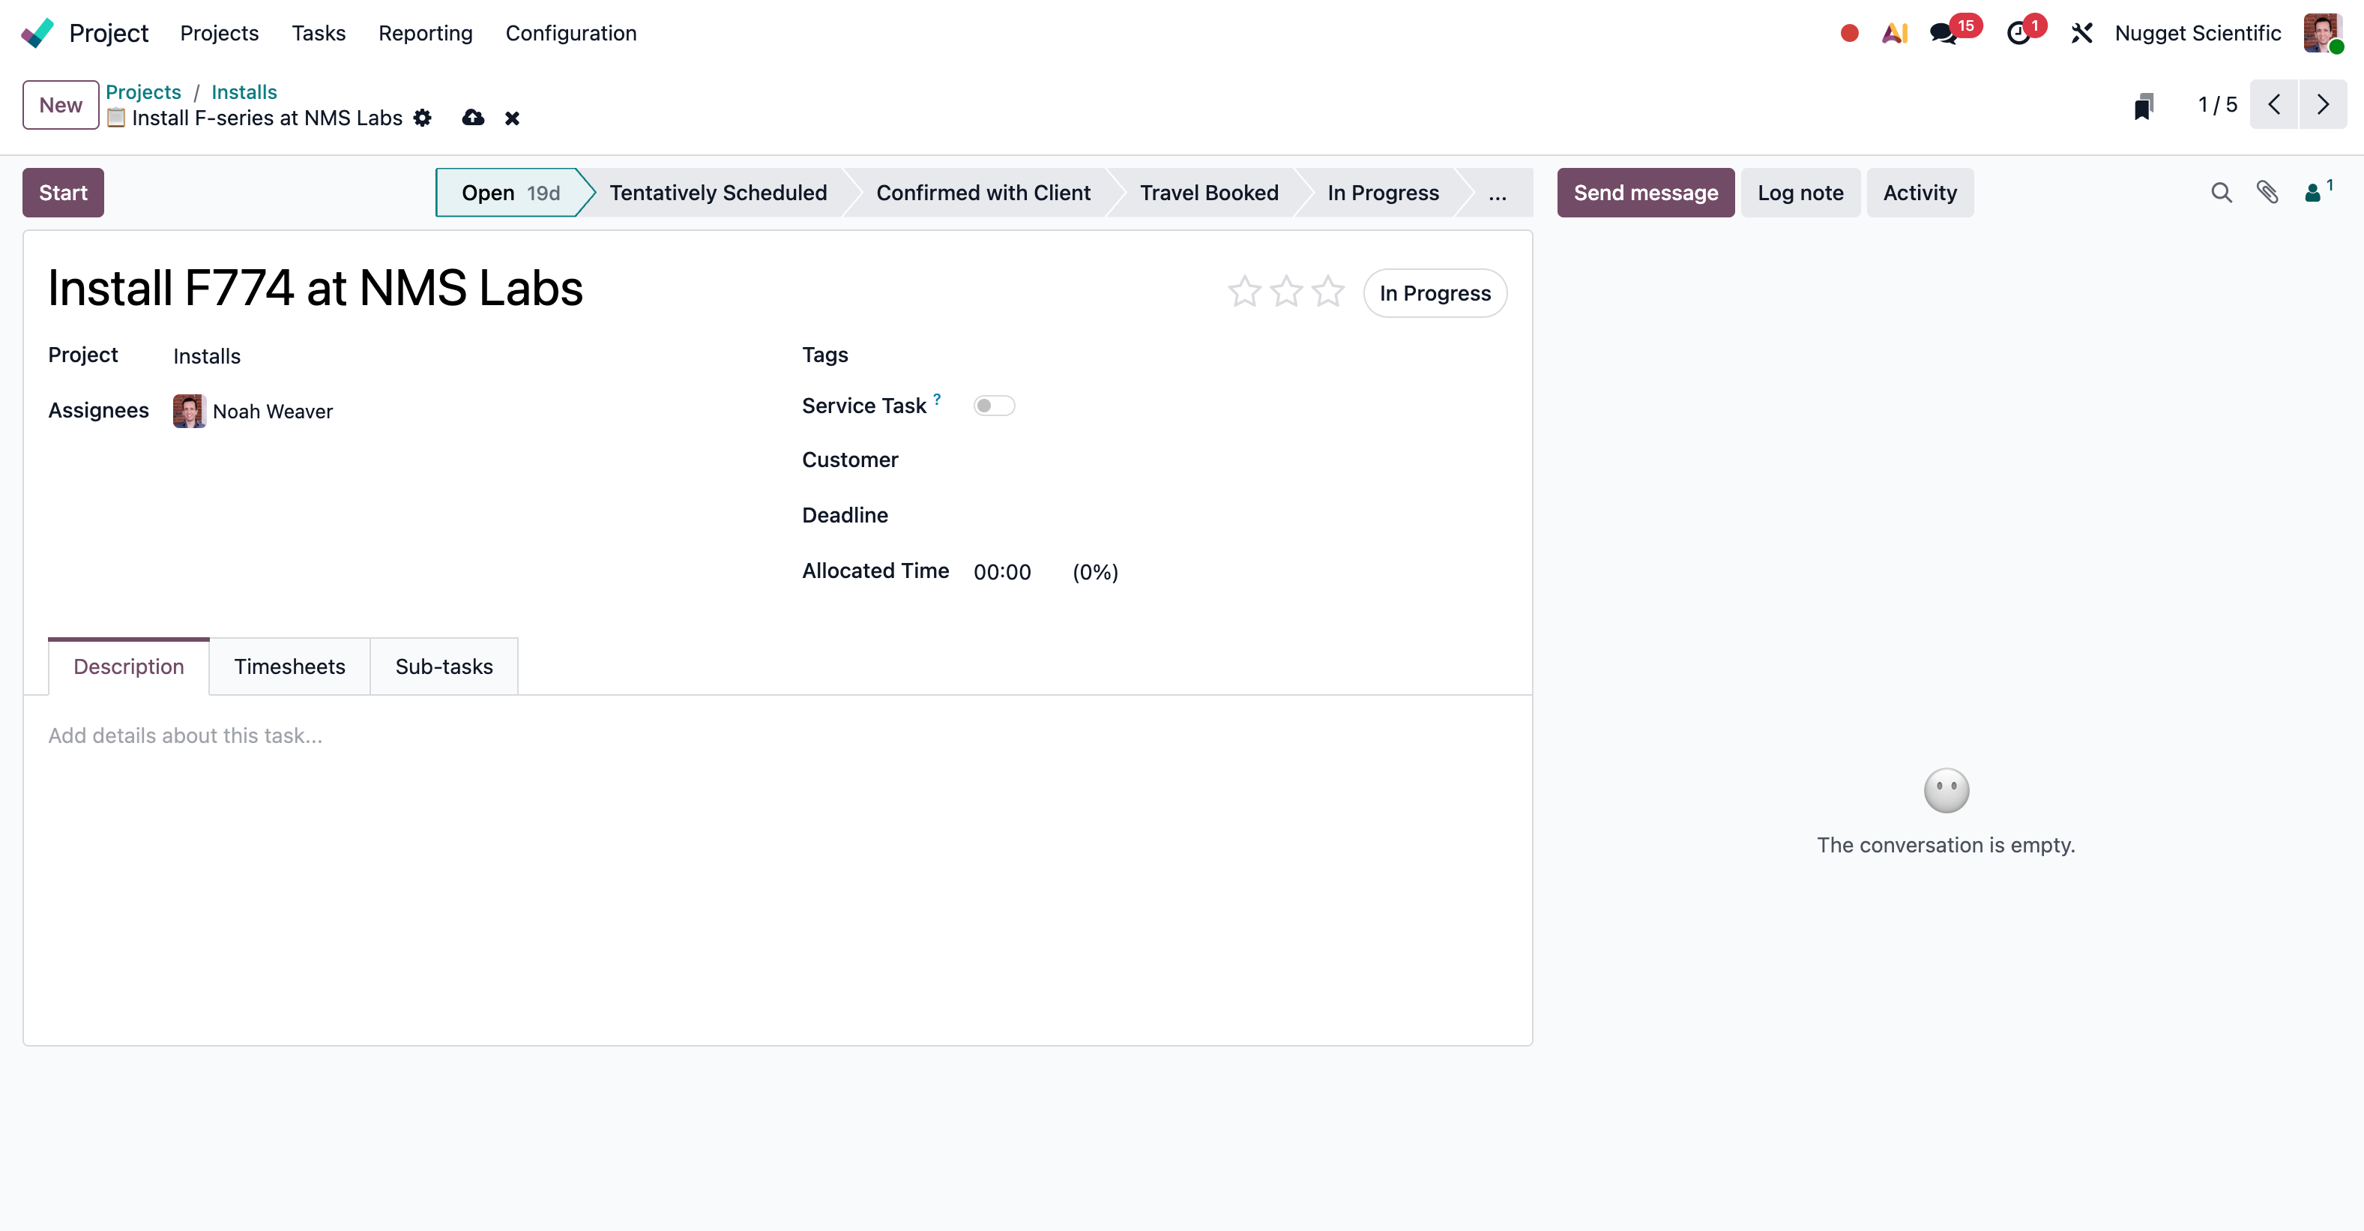Toggle the third rating star
The image size is (2364, 1231).
pyautogui.click(x=1328, y=291)
